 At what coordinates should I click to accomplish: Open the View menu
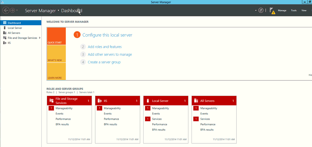(304, 11)
